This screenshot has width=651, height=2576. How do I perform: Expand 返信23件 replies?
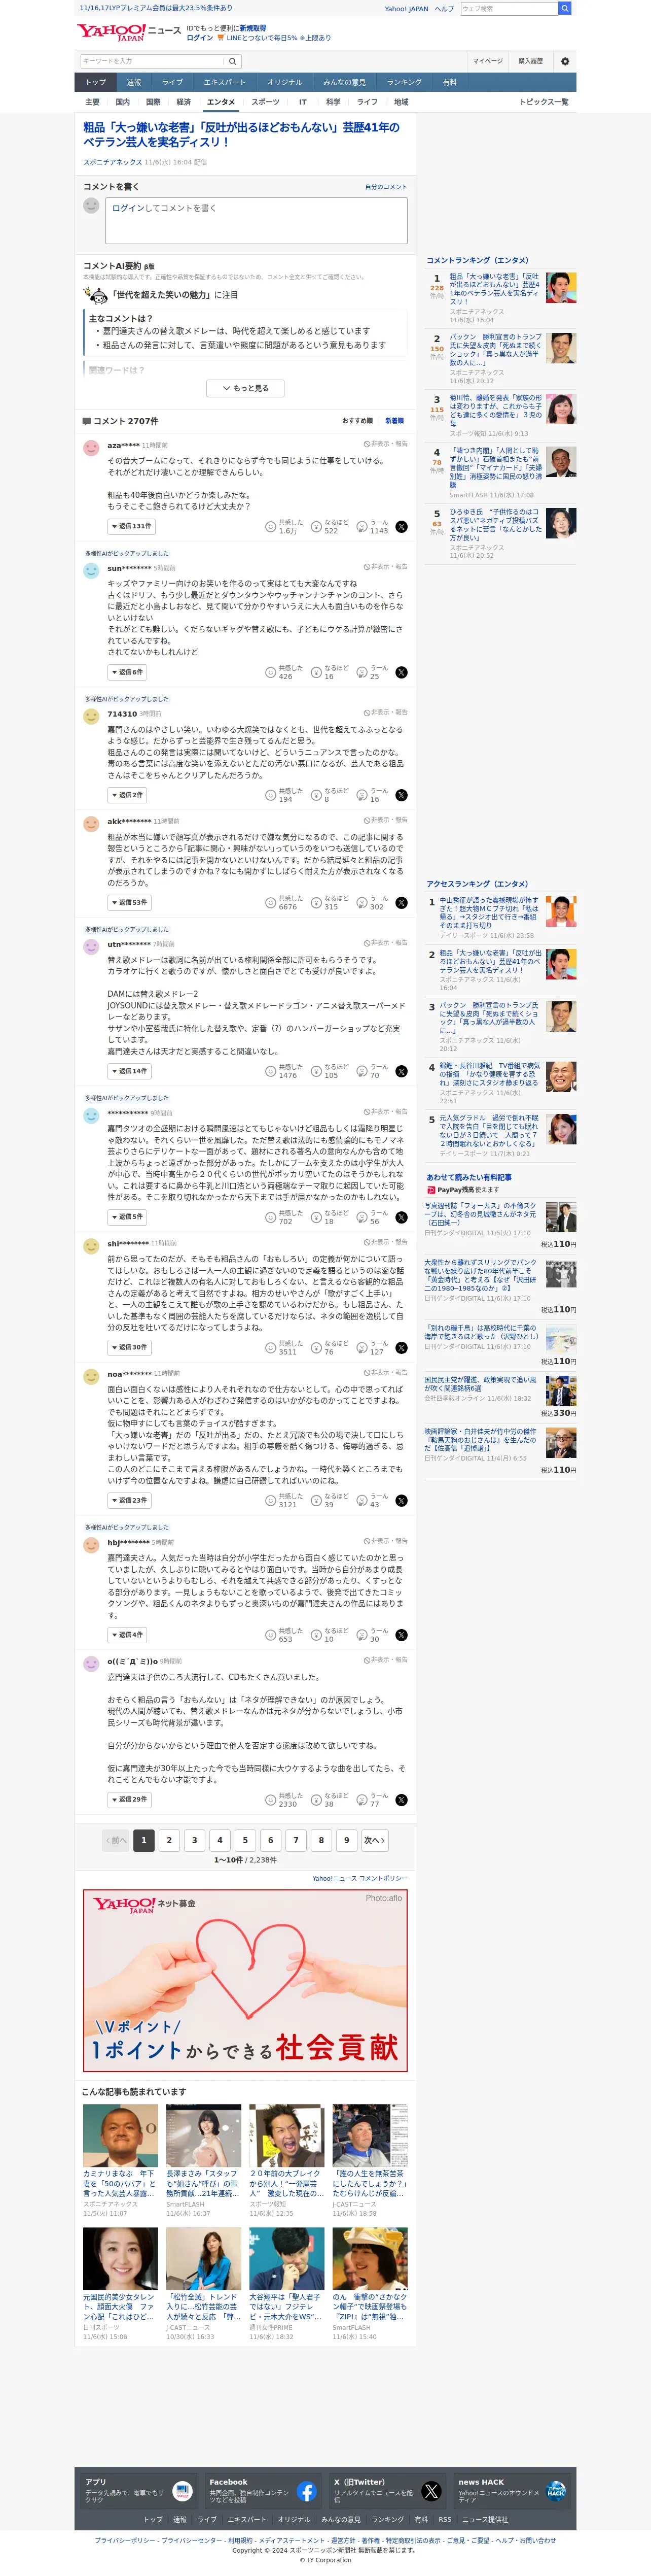[x=130, y=1500]
